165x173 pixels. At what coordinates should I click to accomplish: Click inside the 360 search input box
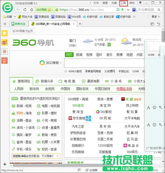pos(105,63)
